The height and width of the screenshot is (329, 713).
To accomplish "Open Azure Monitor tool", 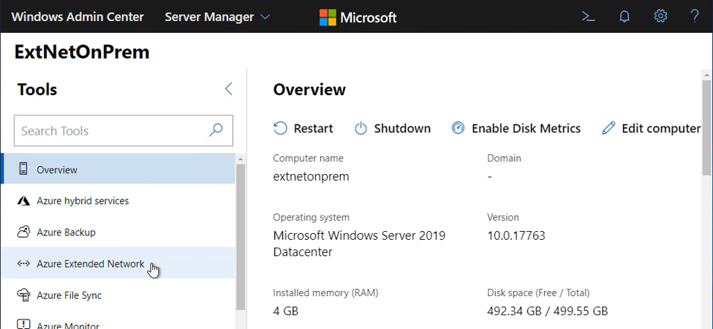I will (68, 325).
